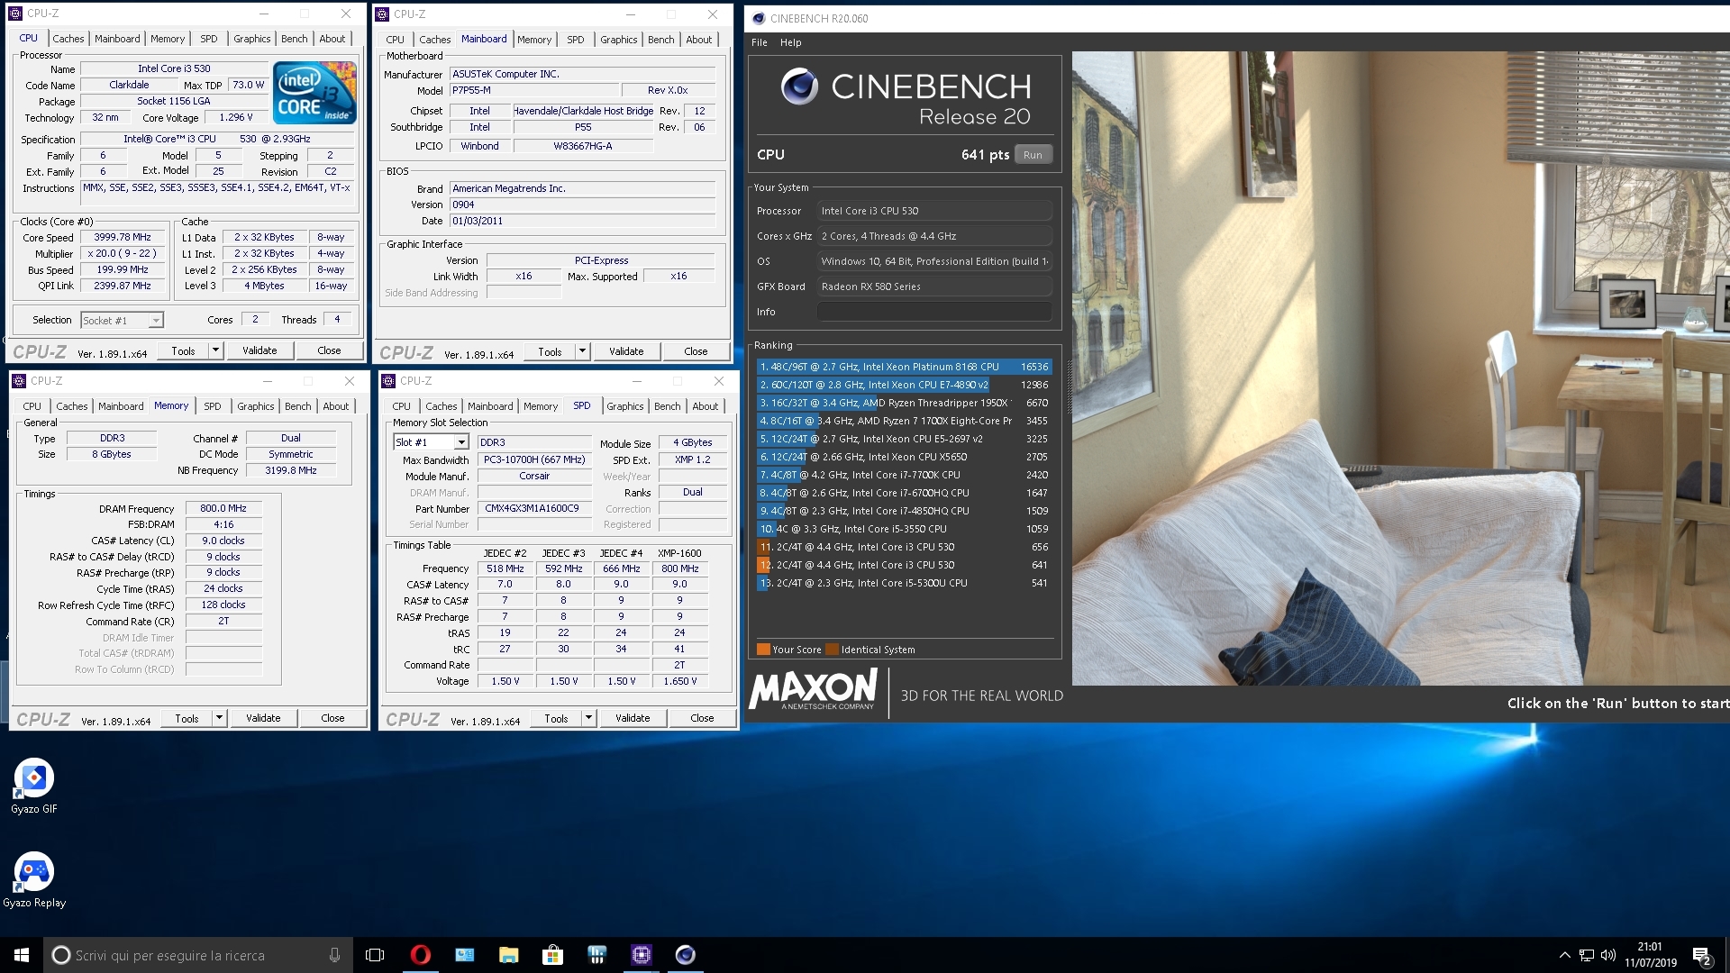Viewport: 1730px width, 973px height.
Task: Select ranking row Intel Core i5-5300U CPU
Action: pyautogui.click(x=904, y=583)
